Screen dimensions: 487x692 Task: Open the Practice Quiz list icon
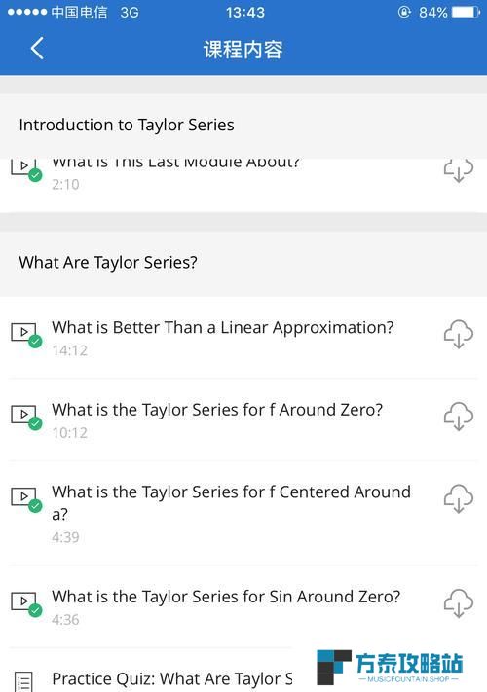coord(23,681)
